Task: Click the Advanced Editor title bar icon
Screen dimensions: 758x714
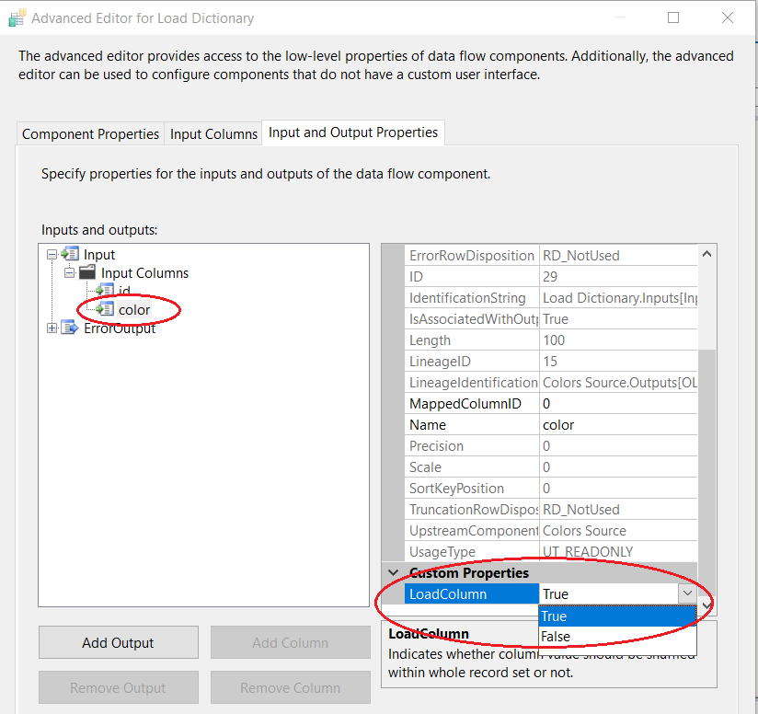Action: click(17, 17)
